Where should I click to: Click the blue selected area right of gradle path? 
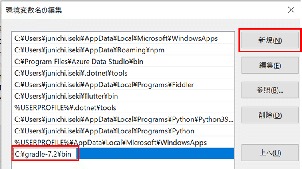click(156, 154)
